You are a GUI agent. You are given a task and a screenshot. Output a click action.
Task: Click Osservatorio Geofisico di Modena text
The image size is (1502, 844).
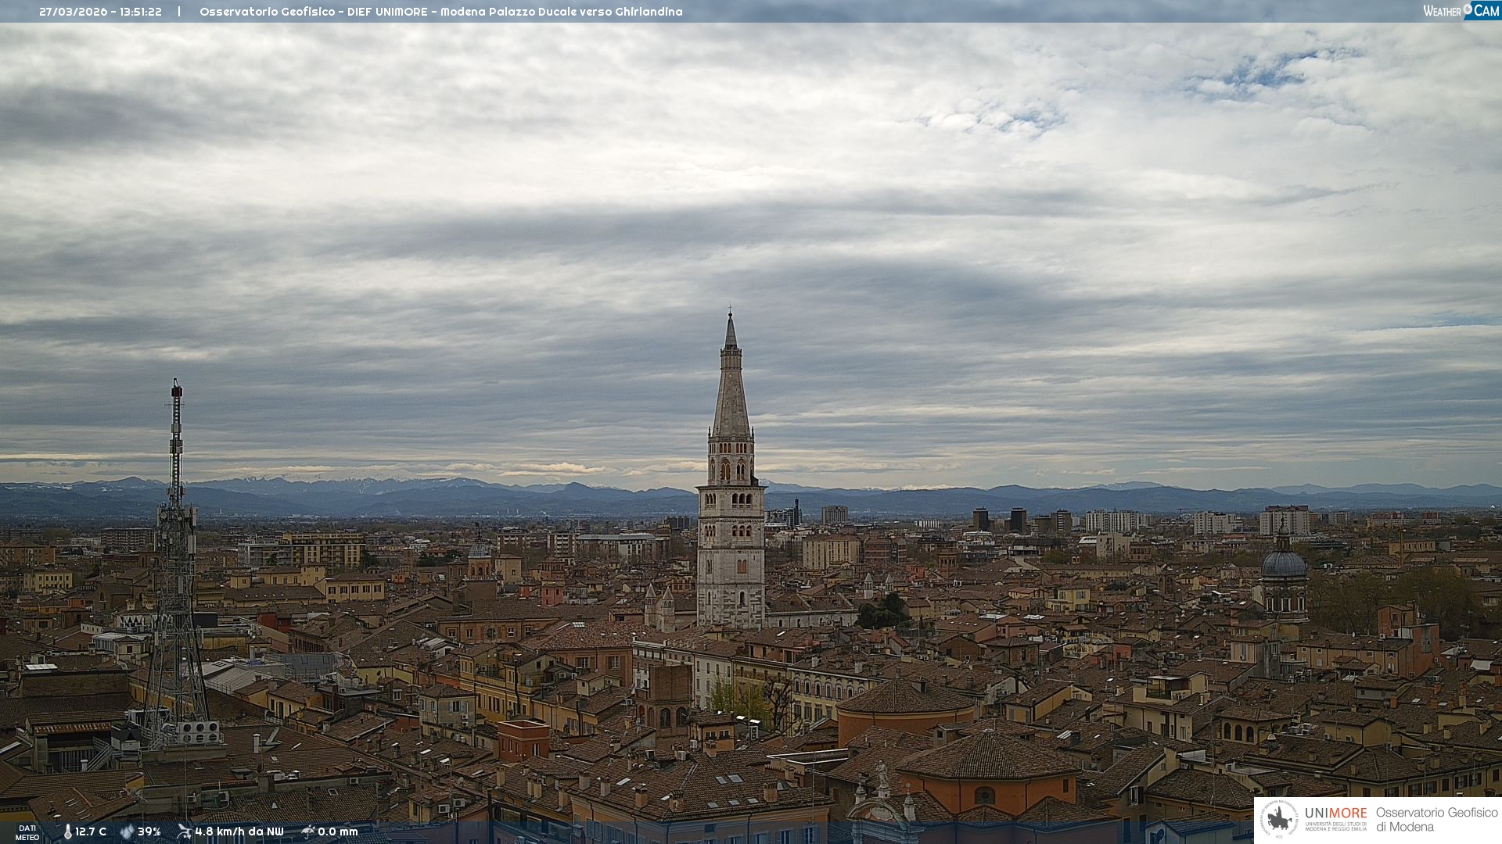(1436, 819)
